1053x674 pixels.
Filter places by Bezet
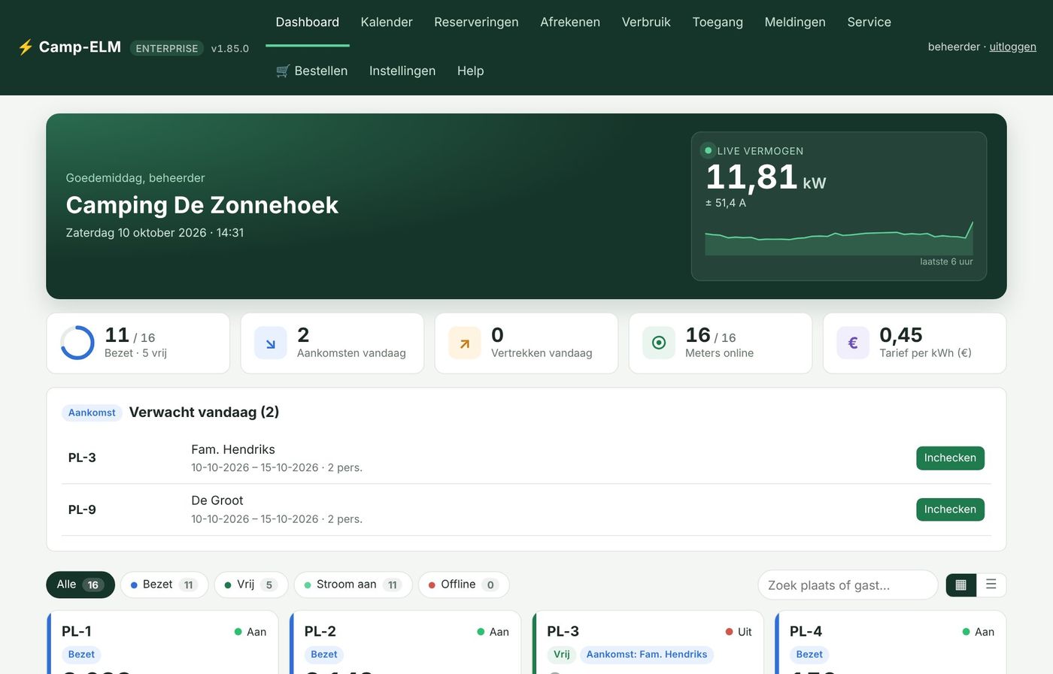click(x=164, y=585)
